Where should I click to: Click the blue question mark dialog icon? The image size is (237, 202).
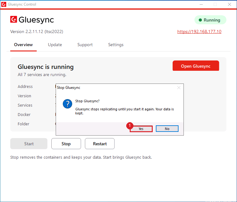(67, 104)
